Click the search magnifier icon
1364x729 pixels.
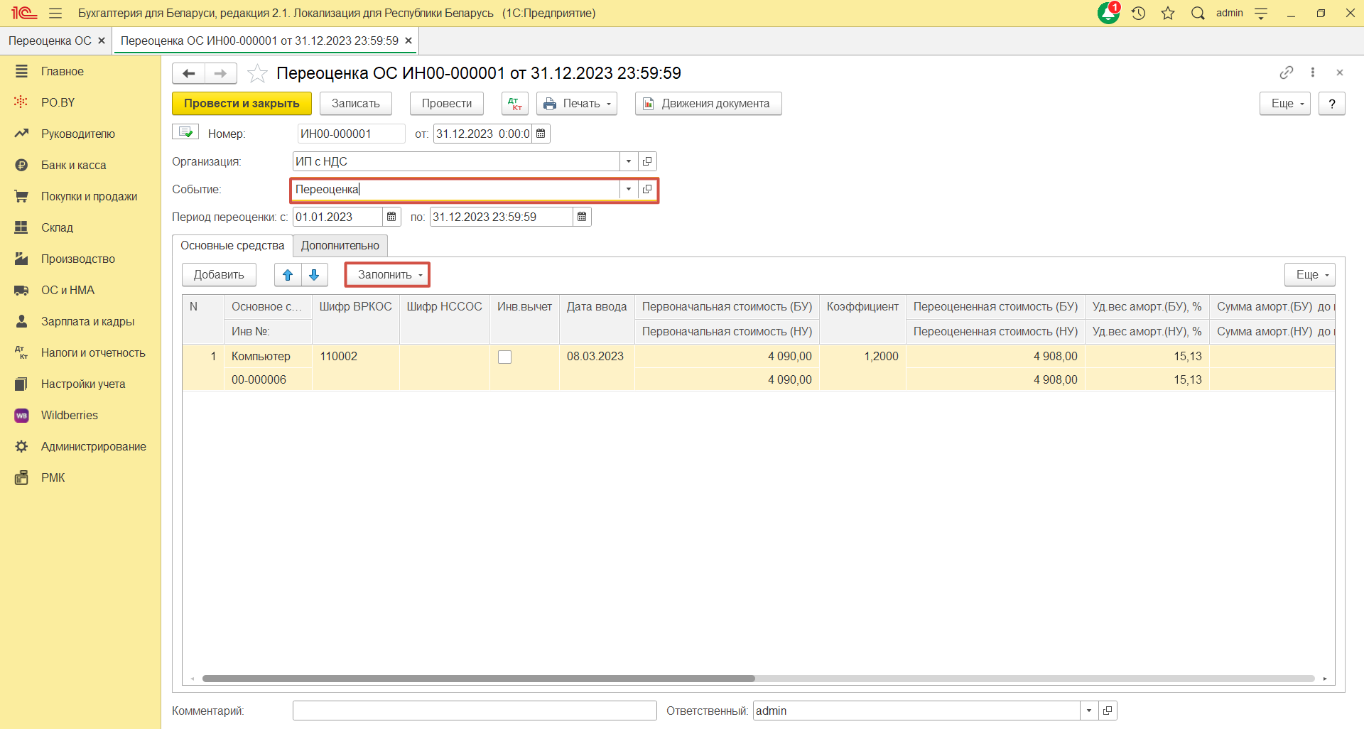pos(1198,13)
